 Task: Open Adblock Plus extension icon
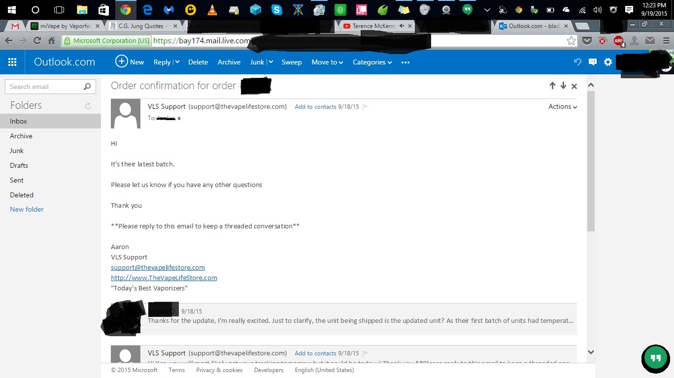pos(618,41)
